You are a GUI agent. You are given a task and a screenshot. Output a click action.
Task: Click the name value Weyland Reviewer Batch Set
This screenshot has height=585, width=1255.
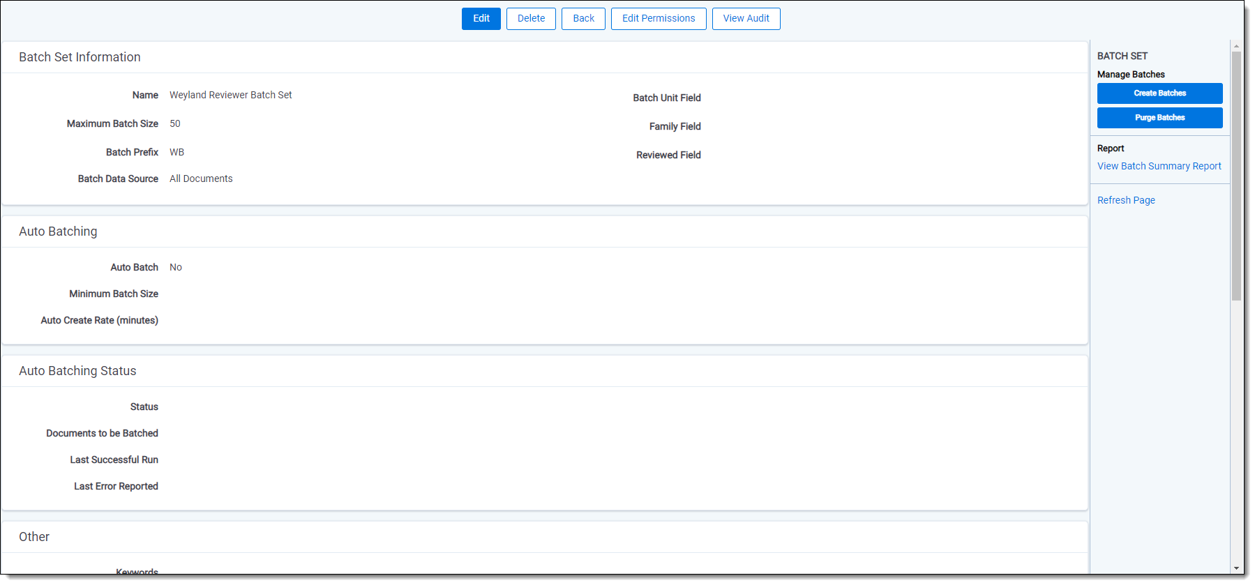pyautogui.click(x=230, y=95)
